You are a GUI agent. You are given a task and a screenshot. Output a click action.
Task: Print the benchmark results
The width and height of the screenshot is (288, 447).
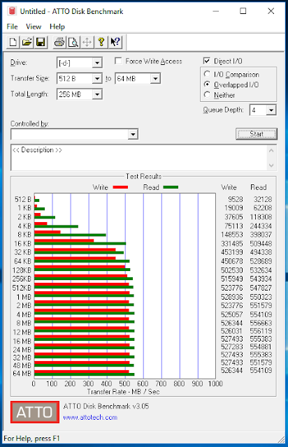pyautogui.click(x=59, y=42)
